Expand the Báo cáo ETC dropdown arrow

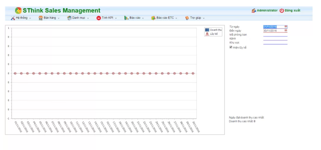[176, 18]
